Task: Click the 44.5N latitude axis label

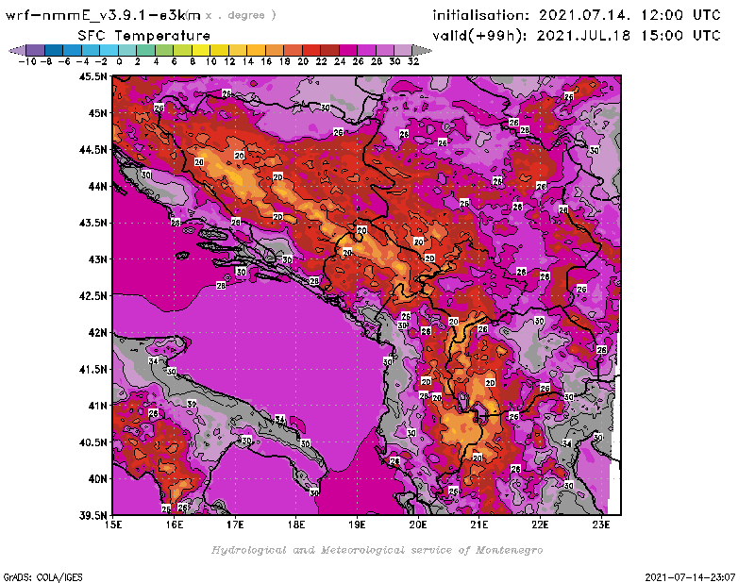Action: tap(92, 150)
